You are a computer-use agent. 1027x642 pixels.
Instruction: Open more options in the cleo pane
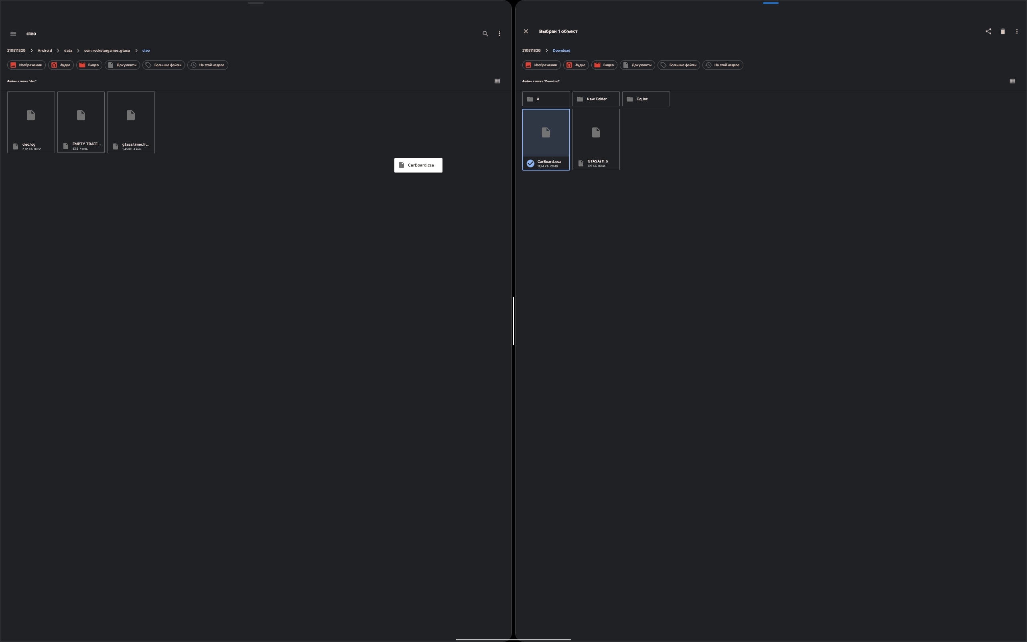pyautogui.click(x=499, y=34)
